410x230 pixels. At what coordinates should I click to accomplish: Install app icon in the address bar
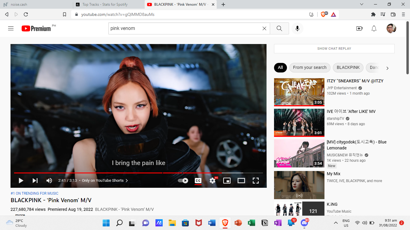(312, 14)
